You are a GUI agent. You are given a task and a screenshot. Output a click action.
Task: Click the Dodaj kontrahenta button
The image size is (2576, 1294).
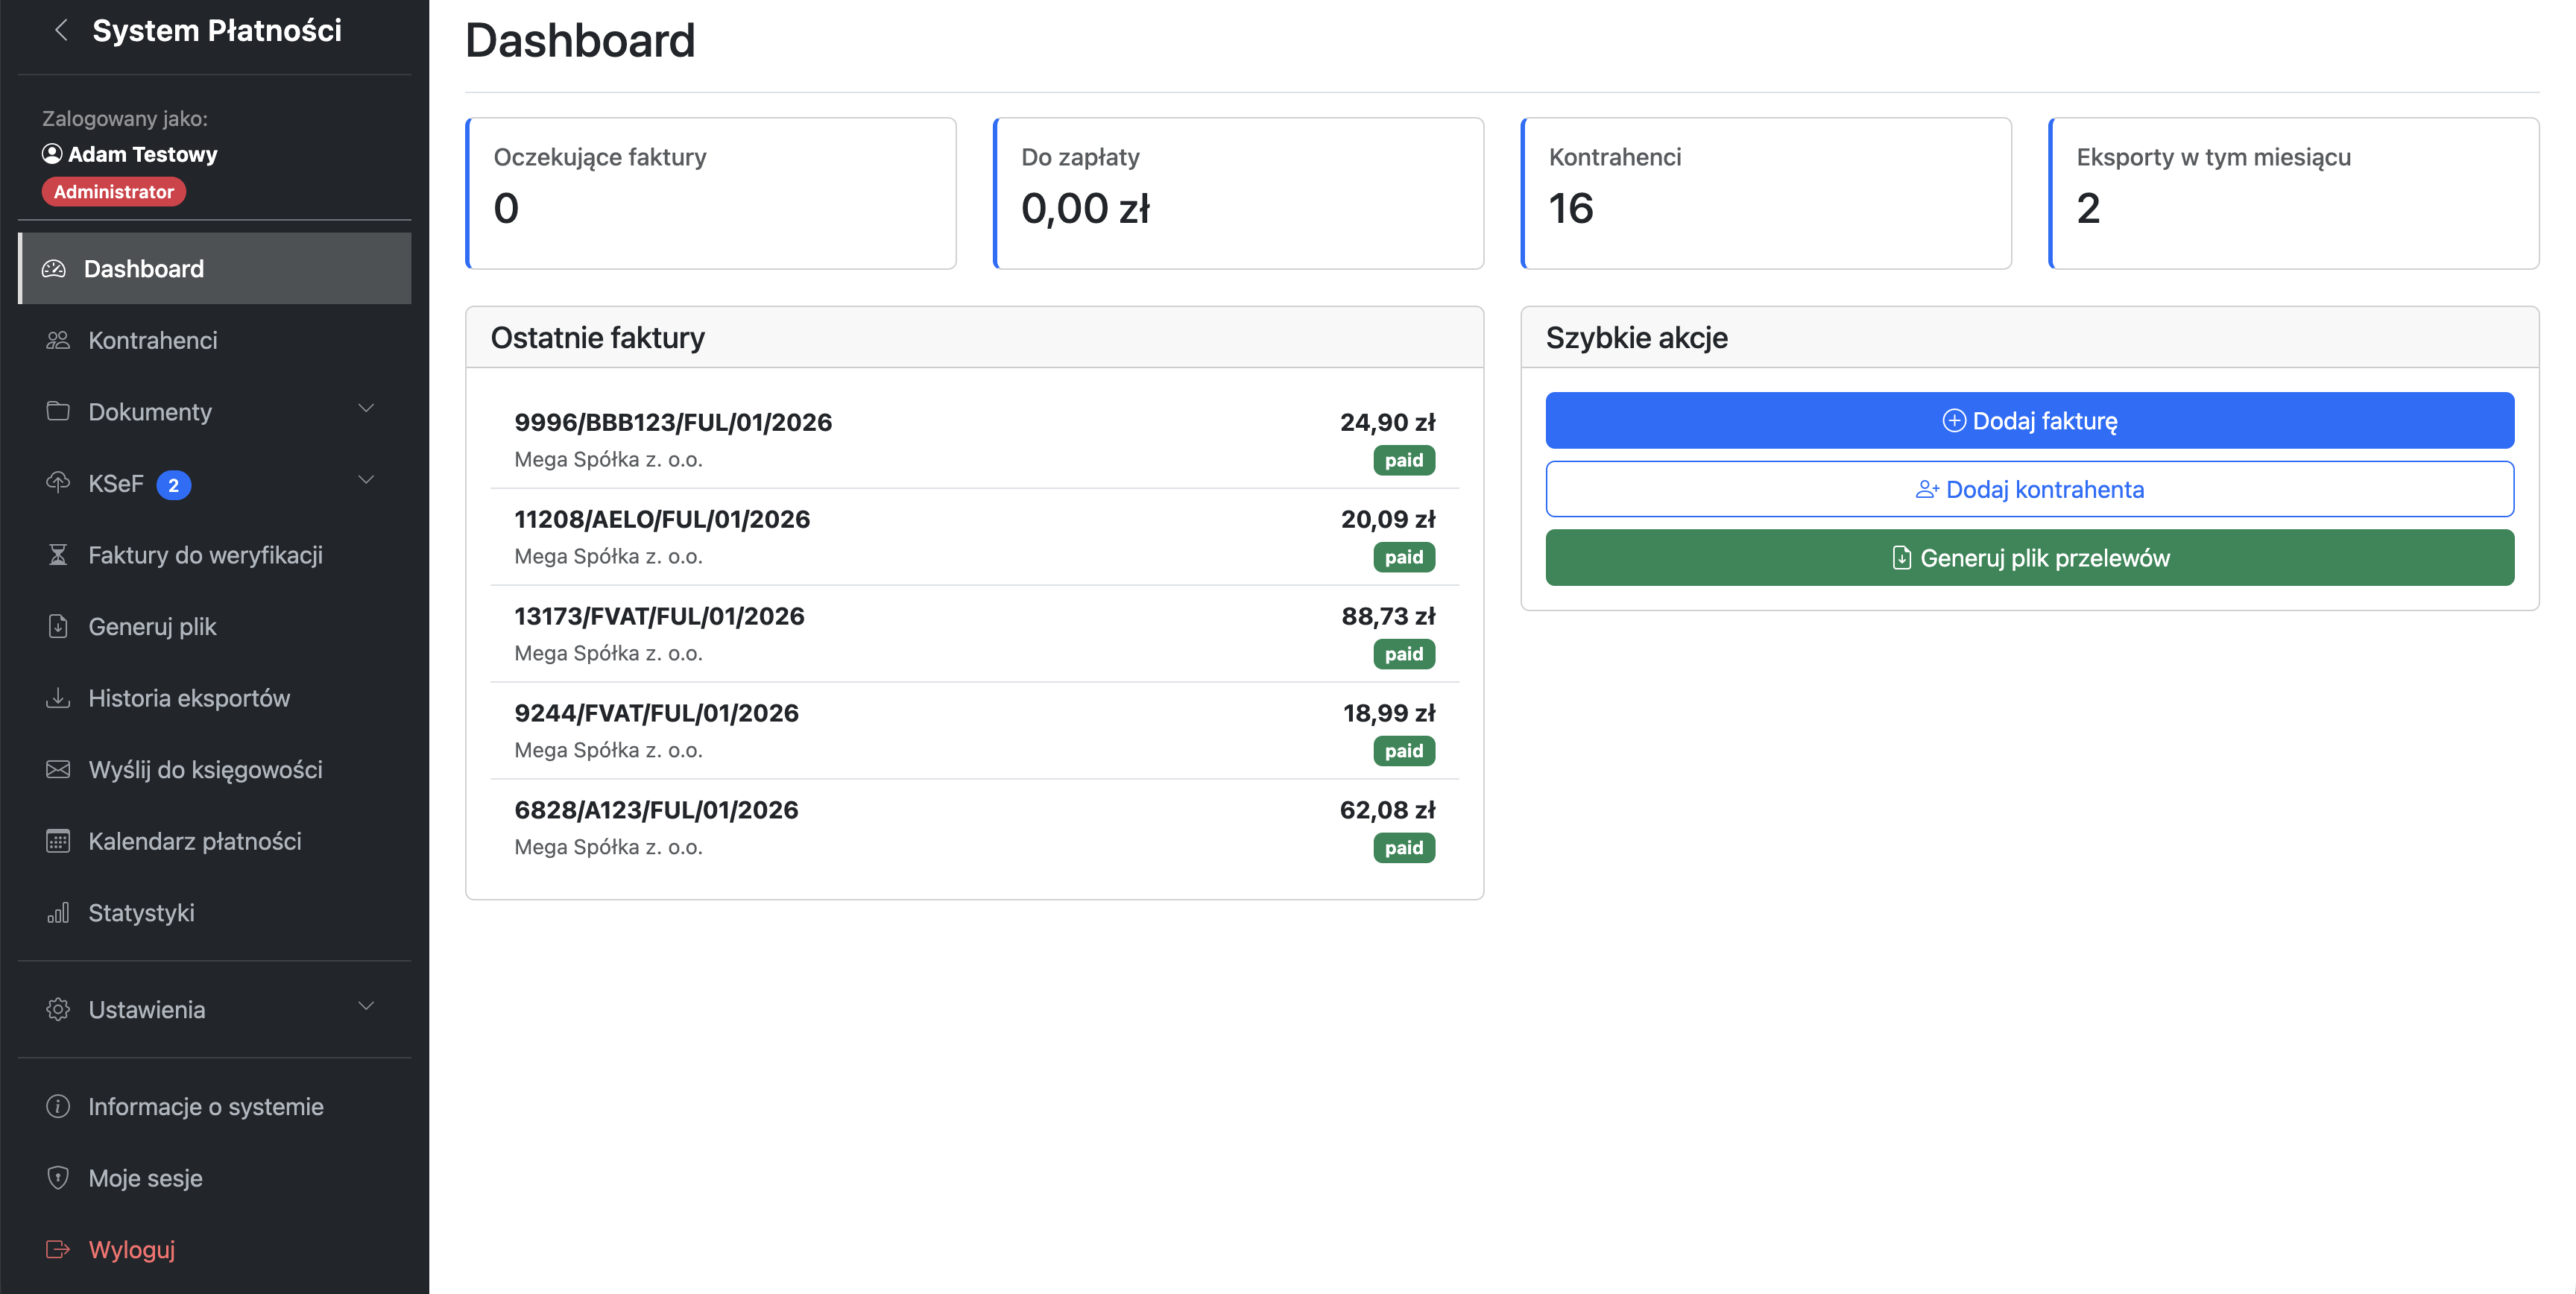coord(2029,489)
